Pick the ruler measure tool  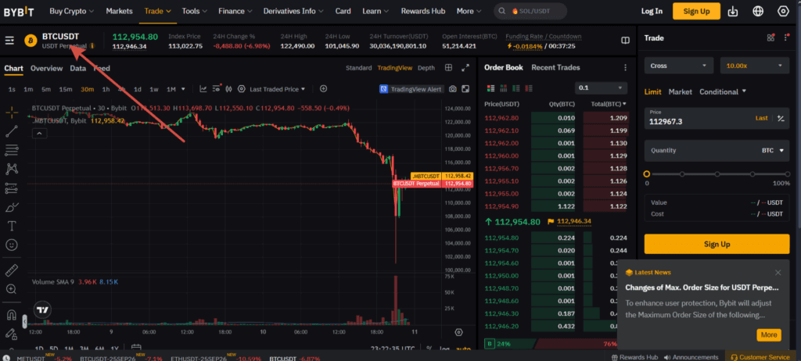pyautogui.click(x=12, y=270)
